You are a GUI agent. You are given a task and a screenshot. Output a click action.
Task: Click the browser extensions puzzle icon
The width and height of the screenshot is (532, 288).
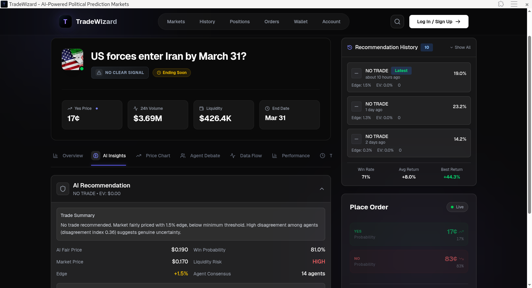[x=501, y=4]
